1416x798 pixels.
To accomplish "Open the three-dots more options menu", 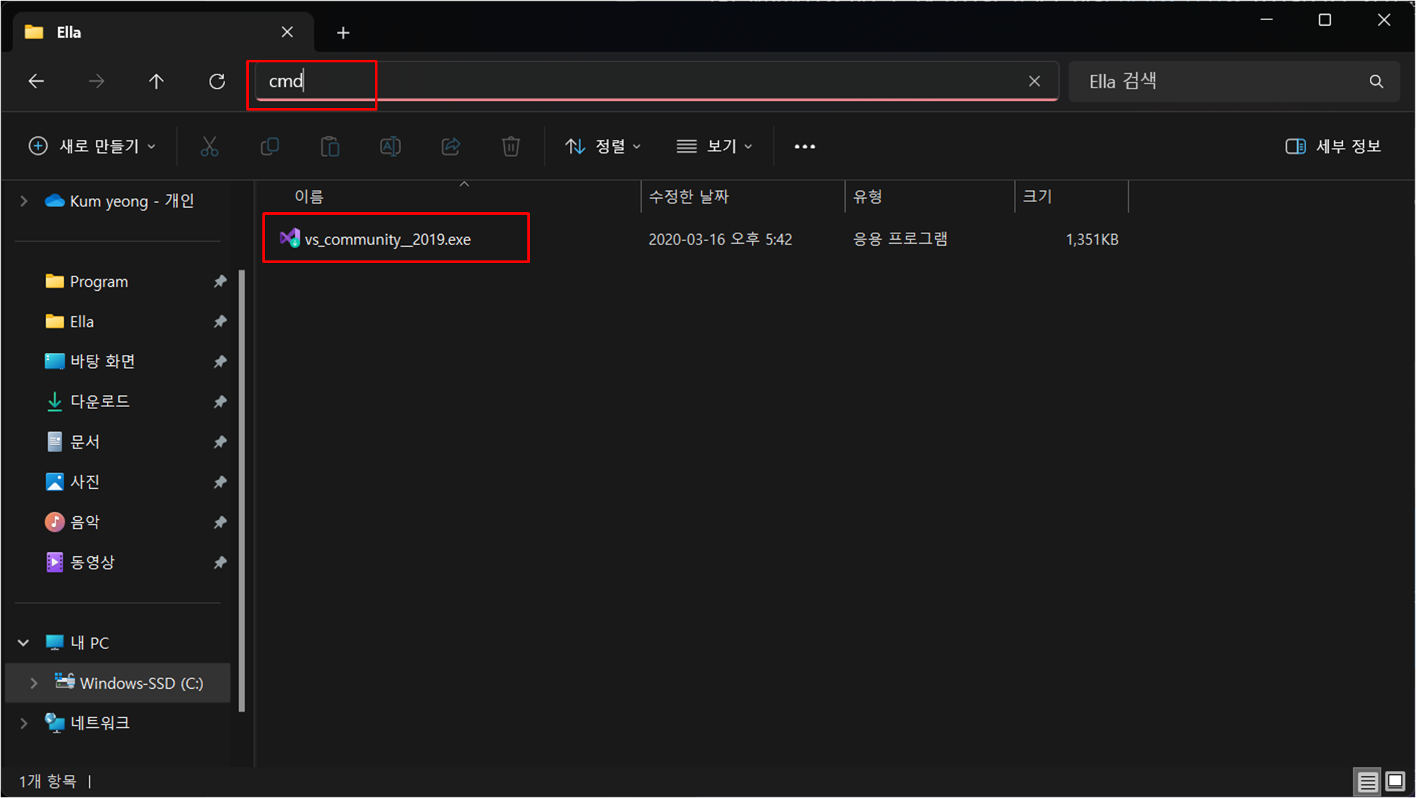I will 804,147.
